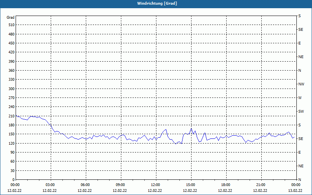
Task: Click the 210 degree axis label
Action: pos(12,116)
